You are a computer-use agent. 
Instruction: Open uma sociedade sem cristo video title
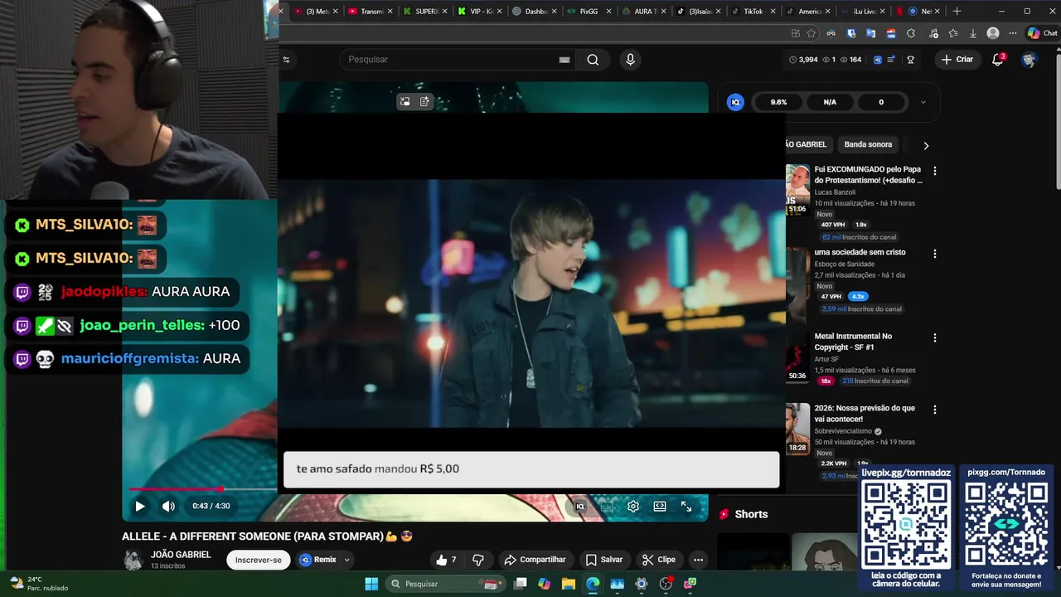click(x=860, y=252)
